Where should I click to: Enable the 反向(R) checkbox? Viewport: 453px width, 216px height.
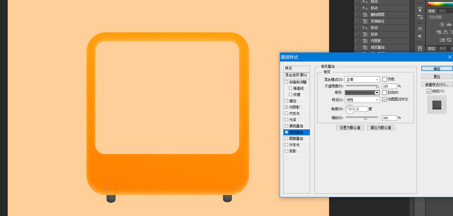(x=385, y=93)
